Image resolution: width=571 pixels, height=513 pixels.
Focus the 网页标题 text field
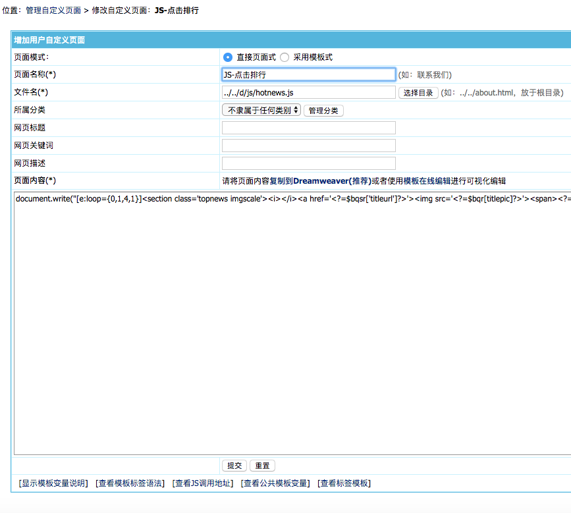pyautogui.click(x=308, y=128)
